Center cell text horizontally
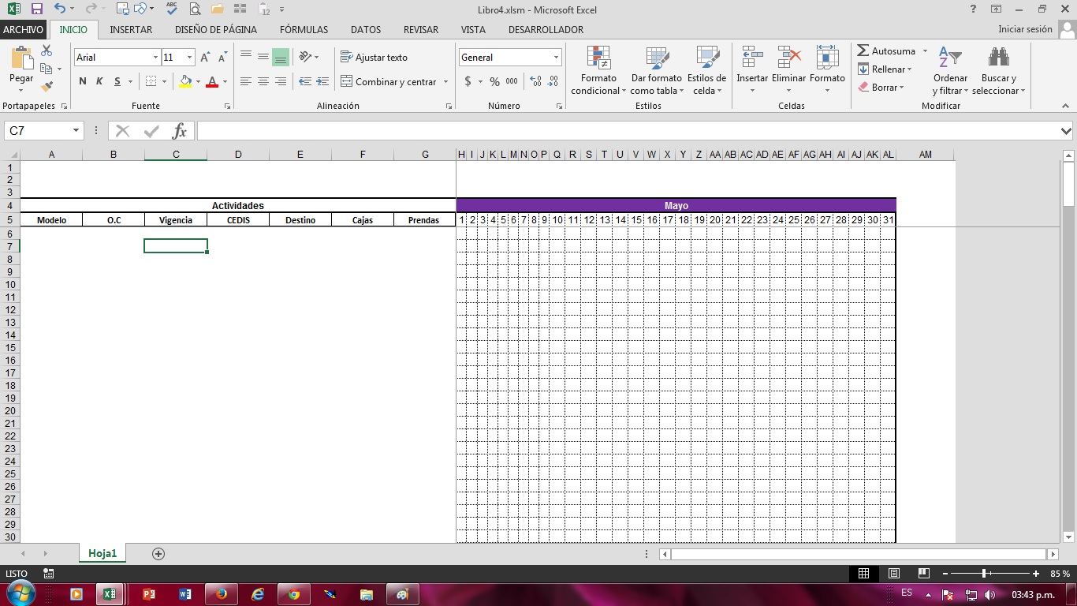The image size is (1077, 606). coord(263,81)
